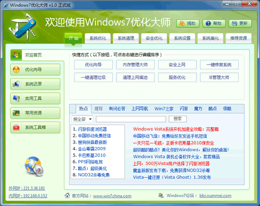Viewport: 260px width, 206px height.
Task: Open the 系统美化 tab
Action: [211, 38]
